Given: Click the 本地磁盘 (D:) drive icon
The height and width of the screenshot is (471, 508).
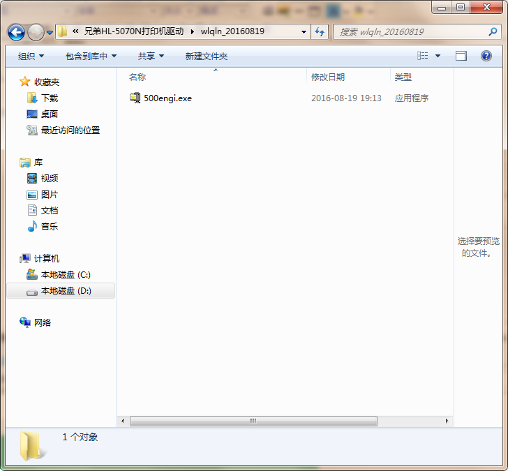Looking at the screenshot, I should 32,292.
